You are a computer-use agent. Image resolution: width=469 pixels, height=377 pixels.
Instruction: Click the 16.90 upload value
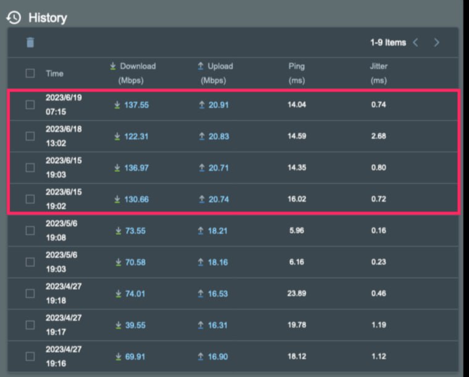218,357
